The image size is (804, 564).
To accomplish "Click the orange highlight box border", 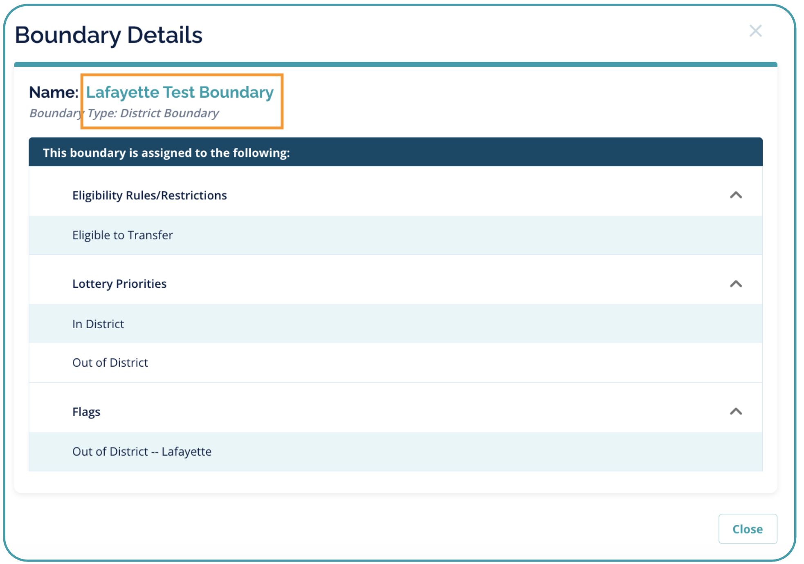I will (x=282, y=101).
